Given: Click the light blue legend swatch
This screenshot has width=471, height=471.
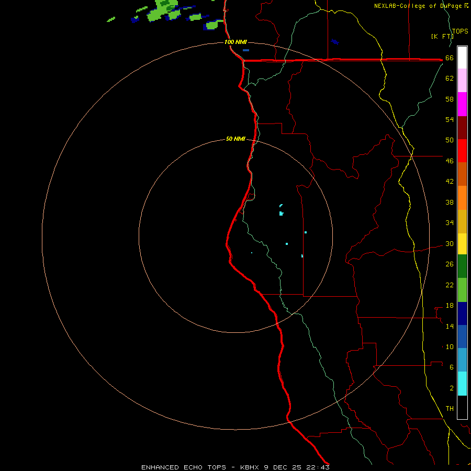Looking at the screenshot, I should tap(462, 360).
